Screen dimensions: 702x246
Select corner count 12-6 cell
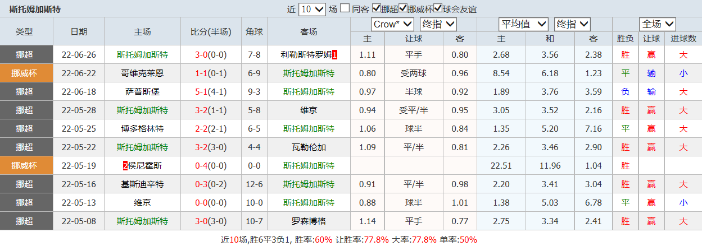254,184
